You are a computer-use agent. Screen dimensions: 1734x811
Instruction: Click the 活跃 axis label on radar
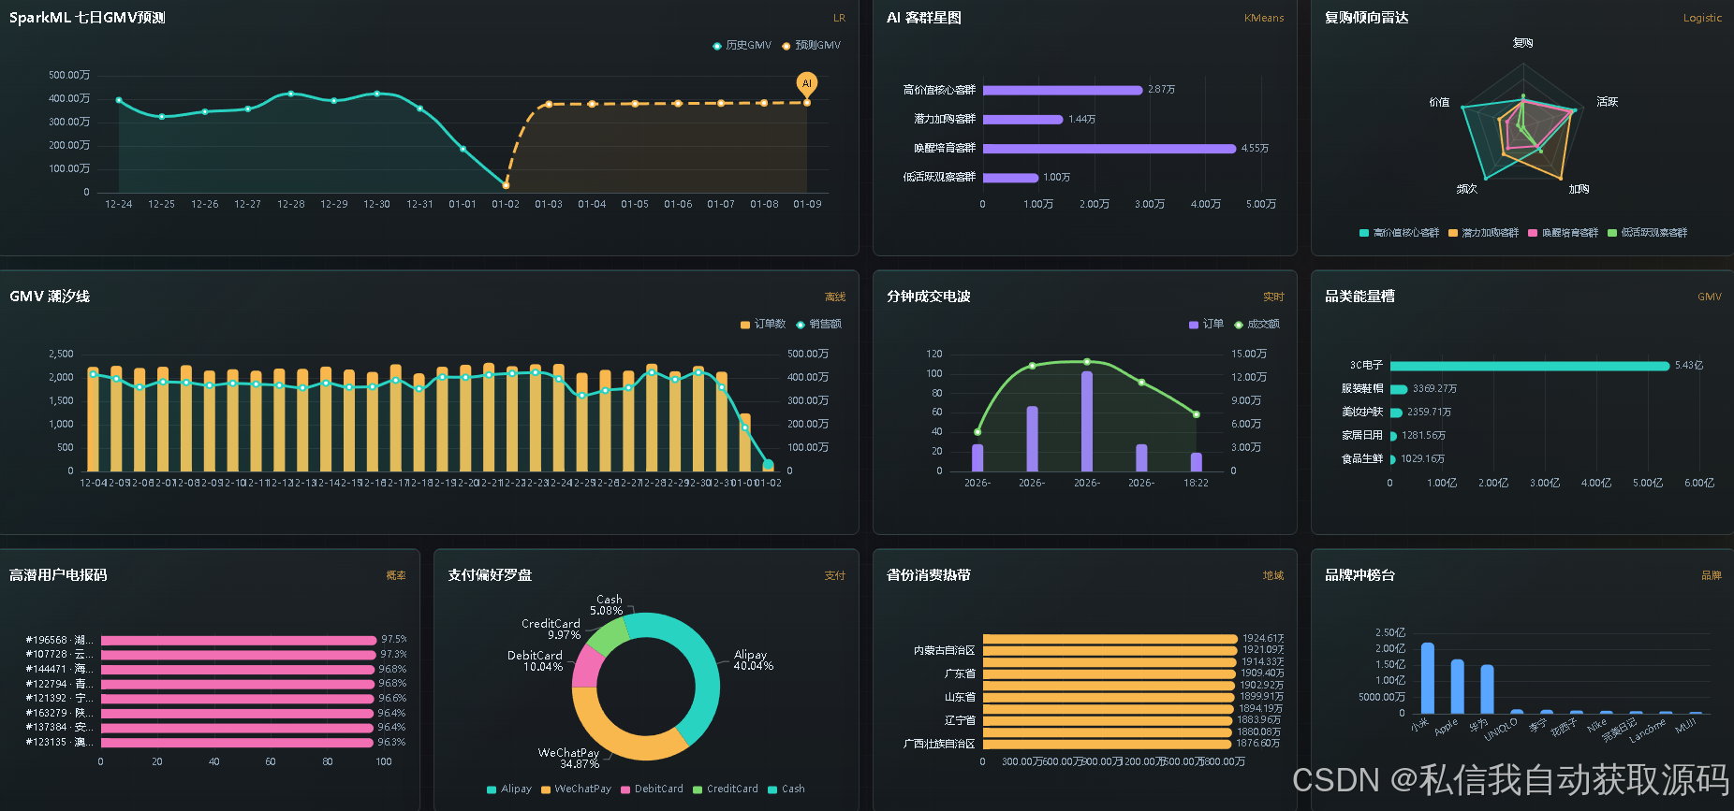click(x=1608, y=102)
